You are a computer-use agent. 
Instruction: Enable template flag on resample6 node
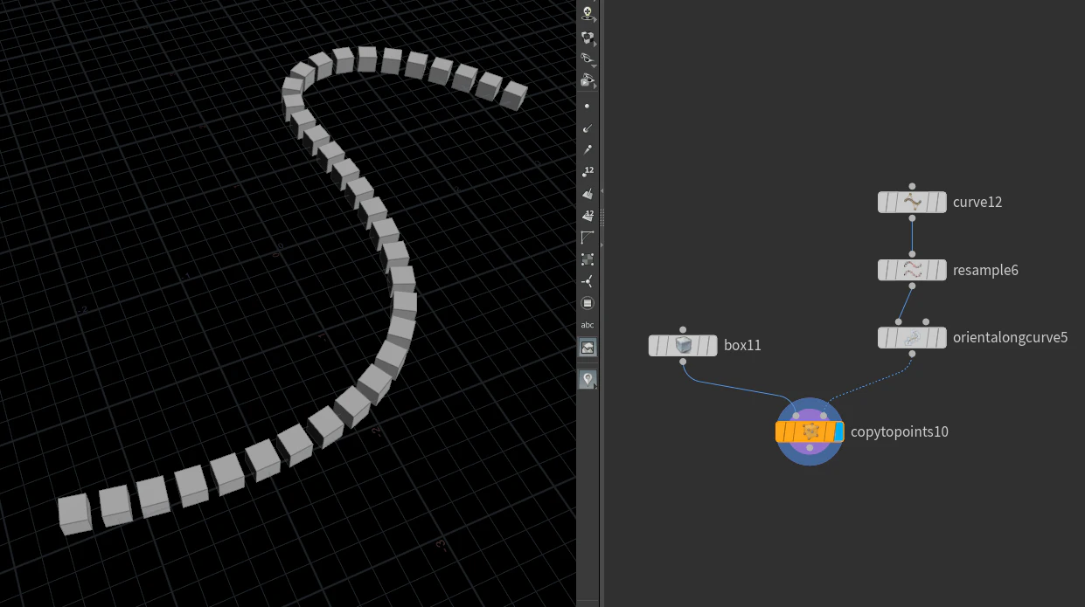point(930,270)
